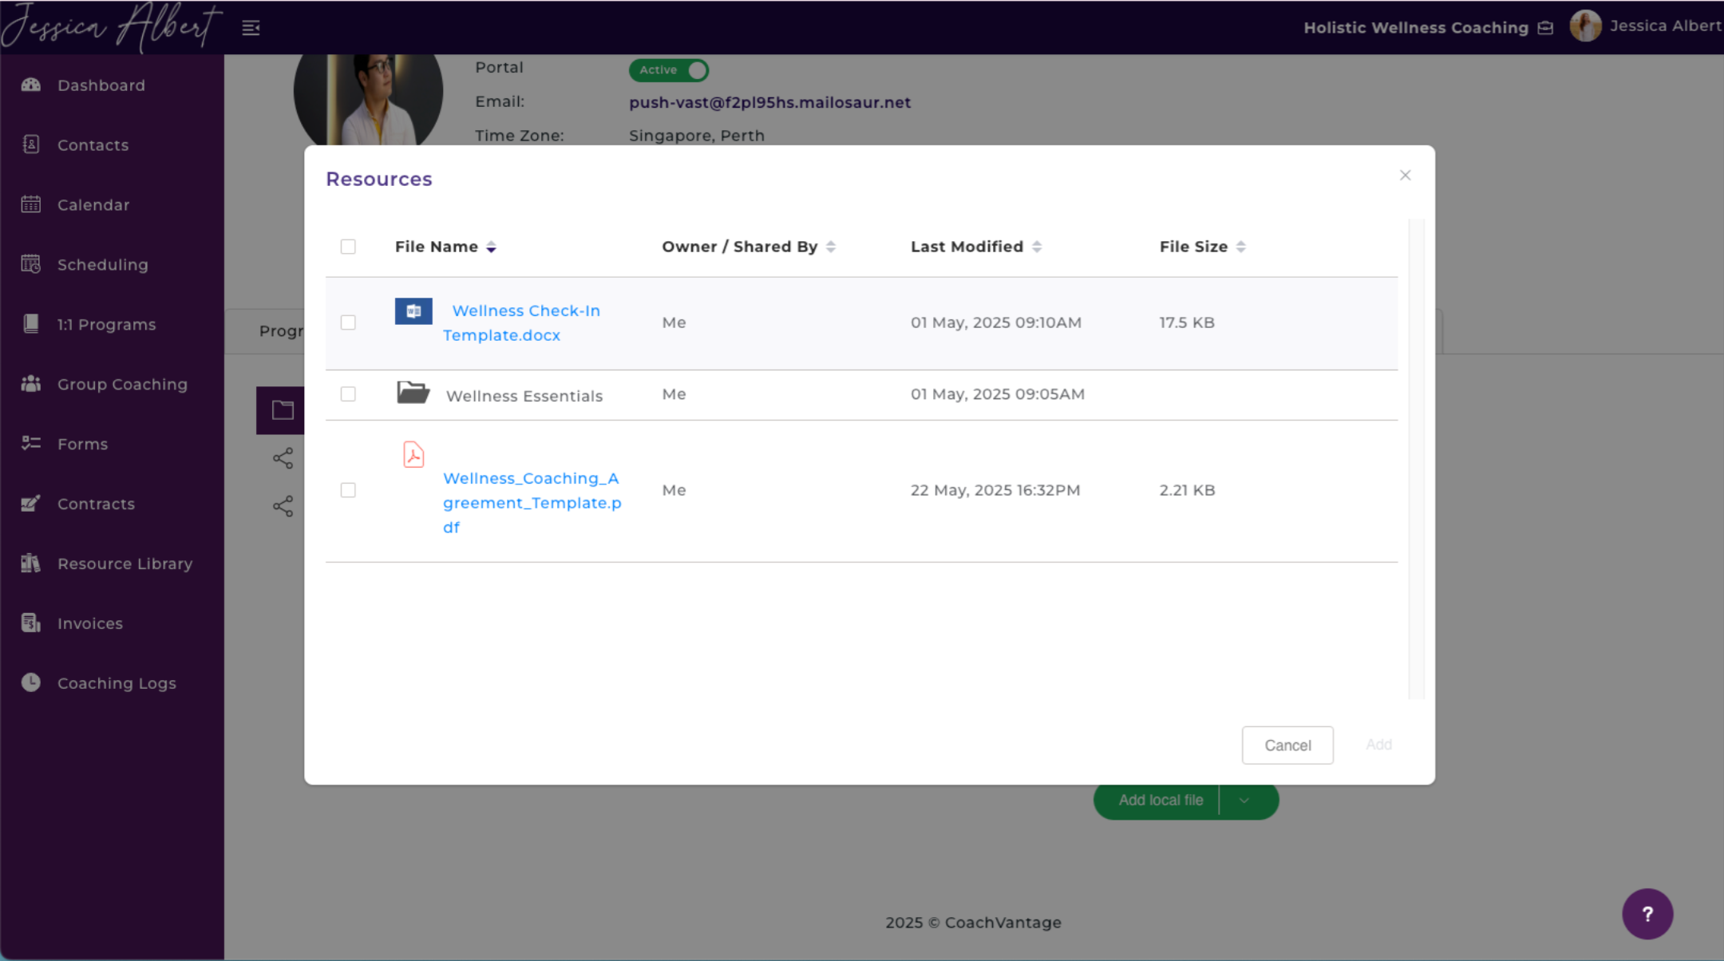Click the dialog vertical scrollbar
Screen dimensions: 1724x961
tap(1417, 459)
